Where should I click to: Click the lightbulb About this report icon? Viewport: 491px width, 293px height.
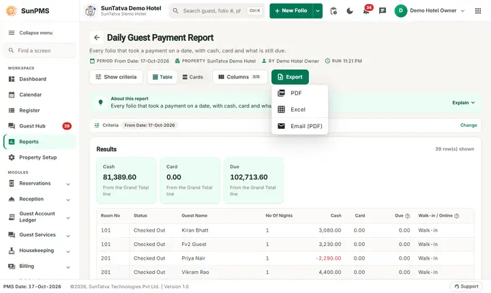click(100, 102)
